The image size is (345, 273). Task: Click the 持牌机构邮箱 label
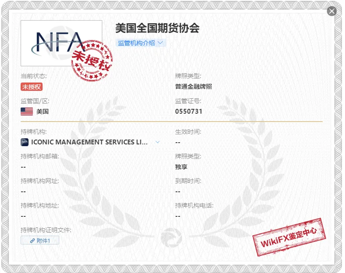click(x=40, y=156)
